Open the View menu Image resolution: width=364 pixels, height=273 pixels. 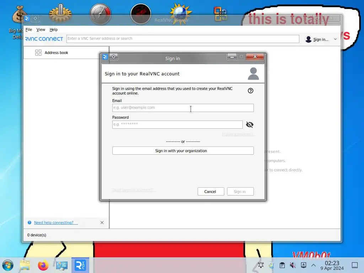coord(41,30)
